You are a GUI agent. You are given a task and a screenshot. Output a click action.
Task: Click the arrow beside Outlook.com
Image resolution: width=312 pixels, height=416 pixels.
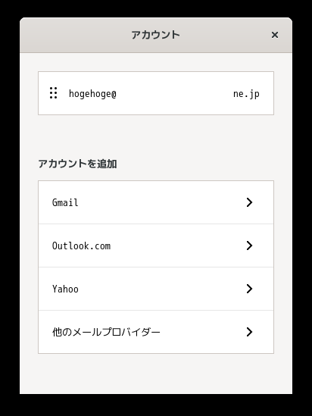[249, 246]
